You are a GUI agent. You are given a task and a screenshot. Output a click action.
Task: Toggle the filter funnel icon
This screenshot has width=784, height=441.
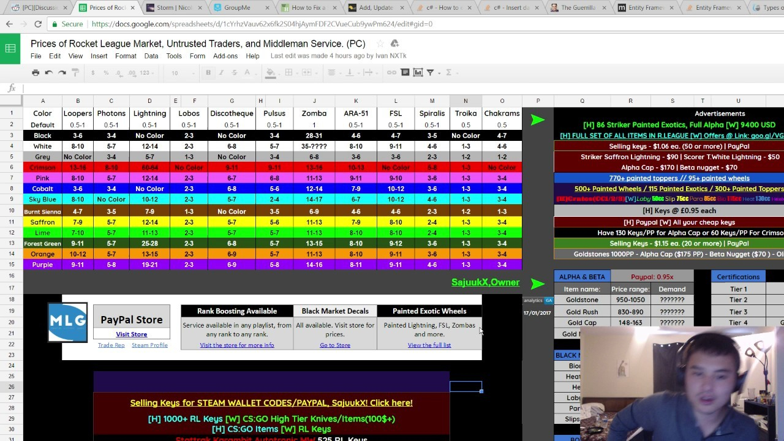click(x=430, y=72)
